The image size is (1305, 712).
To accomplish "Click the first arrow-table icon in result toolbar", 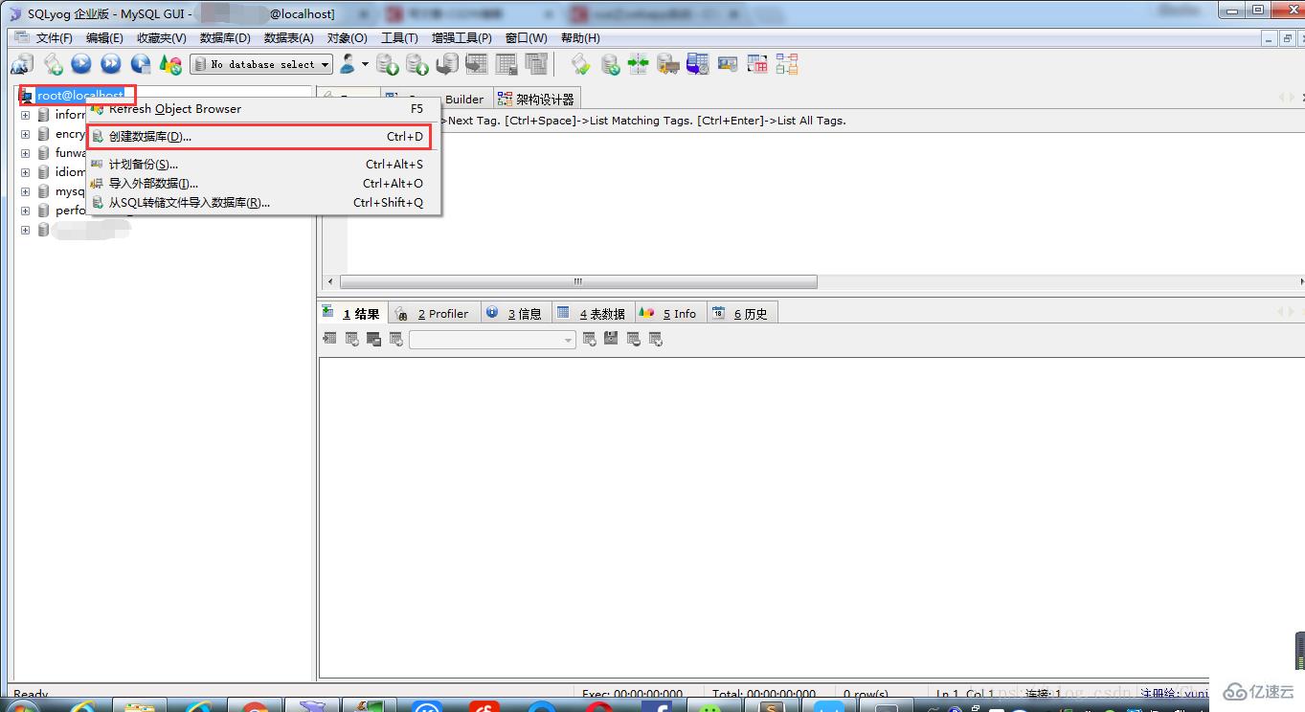I will (x=329, y=339).
